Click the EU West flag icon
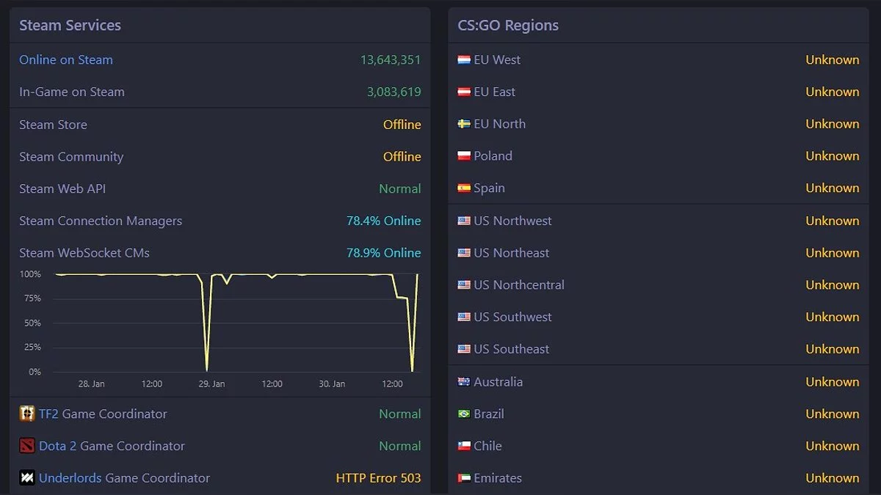This screenshot has width=881, height=495. coord(464,60)
